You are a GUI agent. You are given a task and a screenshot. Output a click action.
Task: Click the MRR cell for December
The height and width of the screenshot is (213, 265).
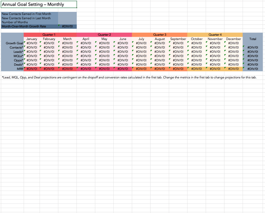(233, 69)
